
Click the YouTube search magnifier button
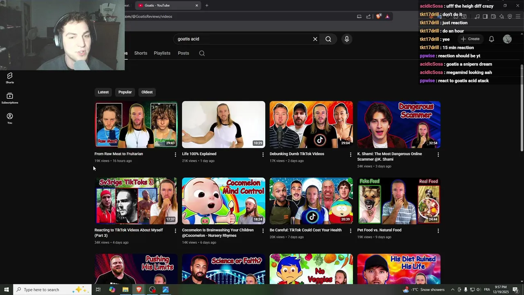coord(328,39)
